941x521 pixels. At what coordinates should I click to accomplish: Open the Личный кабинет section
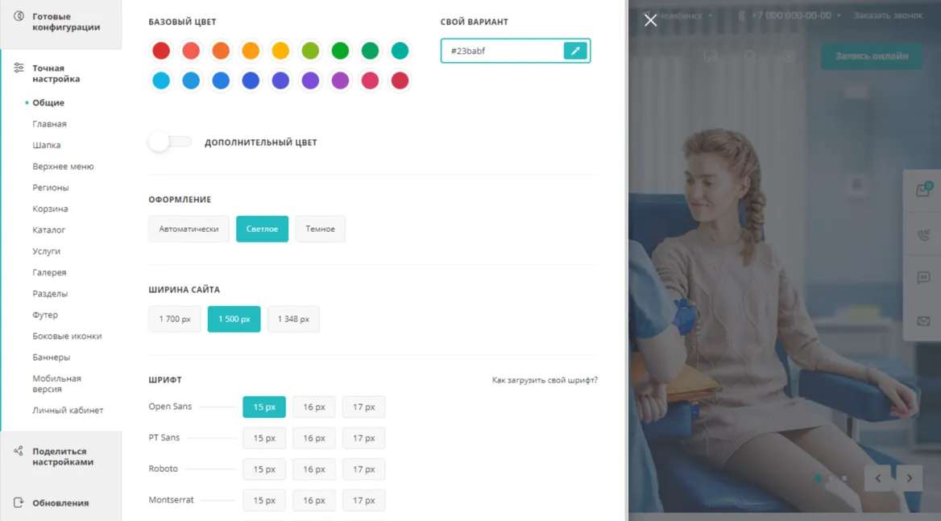(x=68, y=410)
